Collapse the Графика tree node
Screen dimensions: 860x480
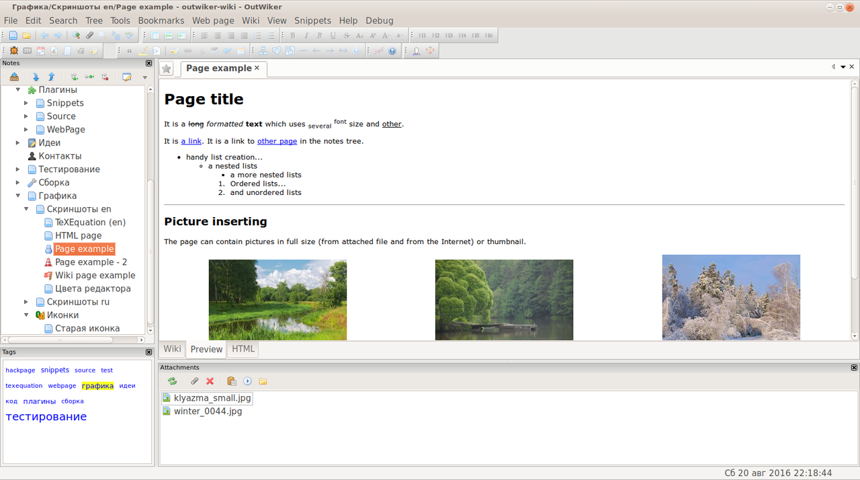point(18,196)
